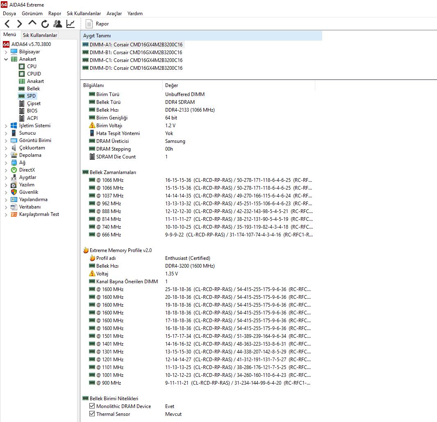Click the Rapor toolbar button
This screenshot has height=422, width=437.
click(x=97, y=24)
